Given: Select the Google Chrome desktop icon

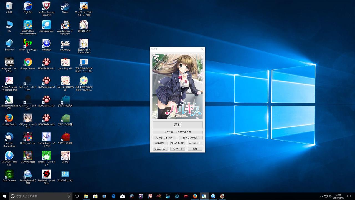Looking at the screenshot, I should click(28, 63).
